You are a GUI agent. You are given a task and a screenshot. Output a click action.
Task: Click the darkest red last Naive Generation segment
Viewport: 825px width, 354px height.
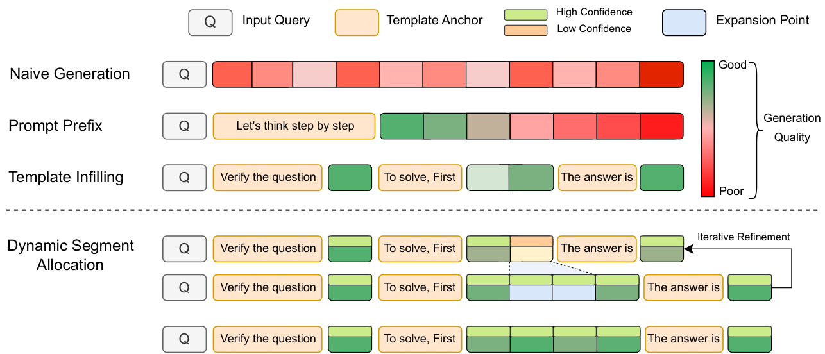click(x=661, y=74)
